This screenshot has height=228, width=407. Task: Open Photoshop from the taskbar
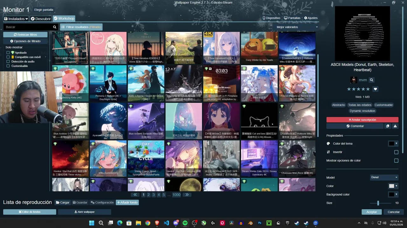pos(260,223)
